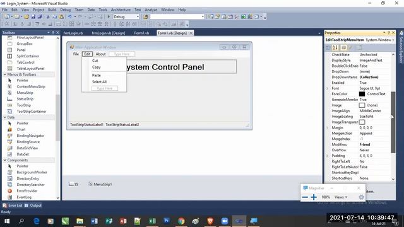Open the Solution Explorer side tab
The image size is (404, 227).
tap(401, 47)
